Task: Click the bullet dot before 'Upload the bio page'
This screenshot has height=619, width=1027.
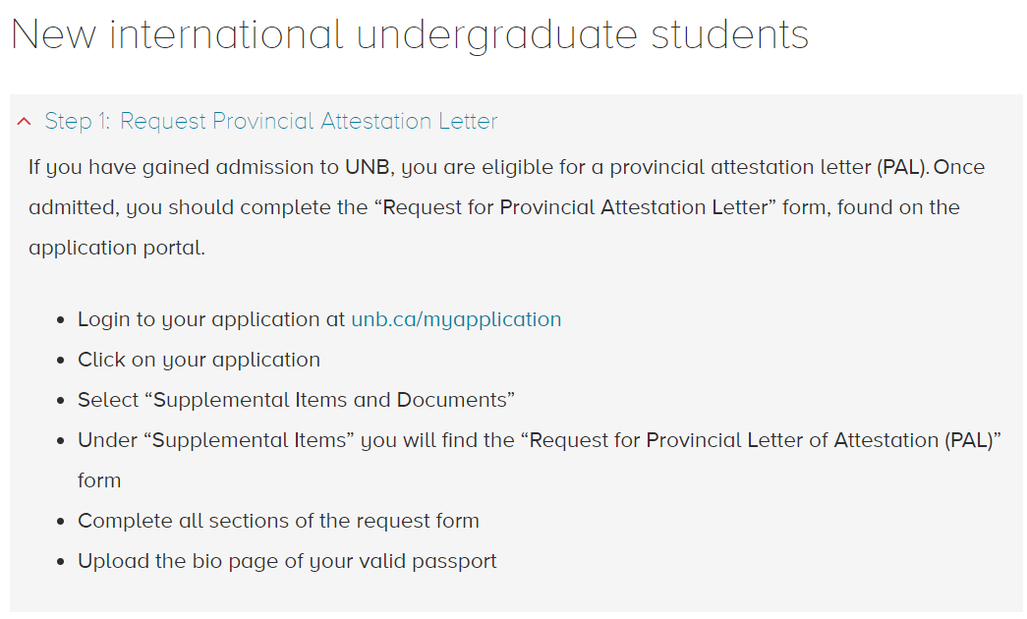Action: pos(61,562)
